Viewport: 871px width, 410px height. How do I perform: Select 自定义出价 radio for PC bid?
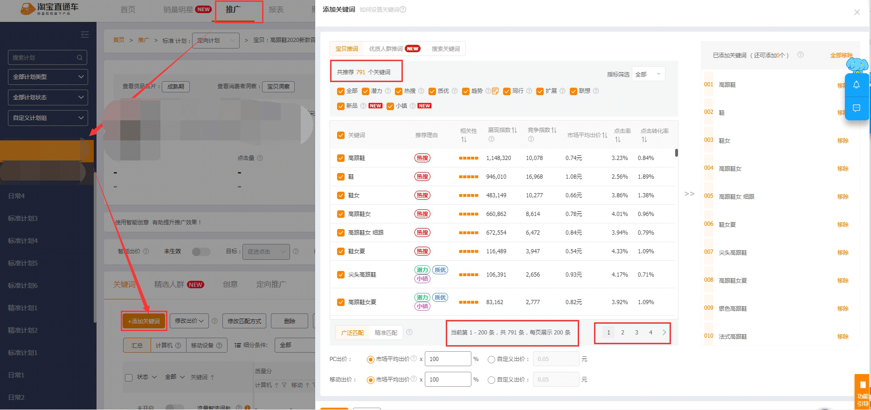pyautogui.click(x=491, y=360)
